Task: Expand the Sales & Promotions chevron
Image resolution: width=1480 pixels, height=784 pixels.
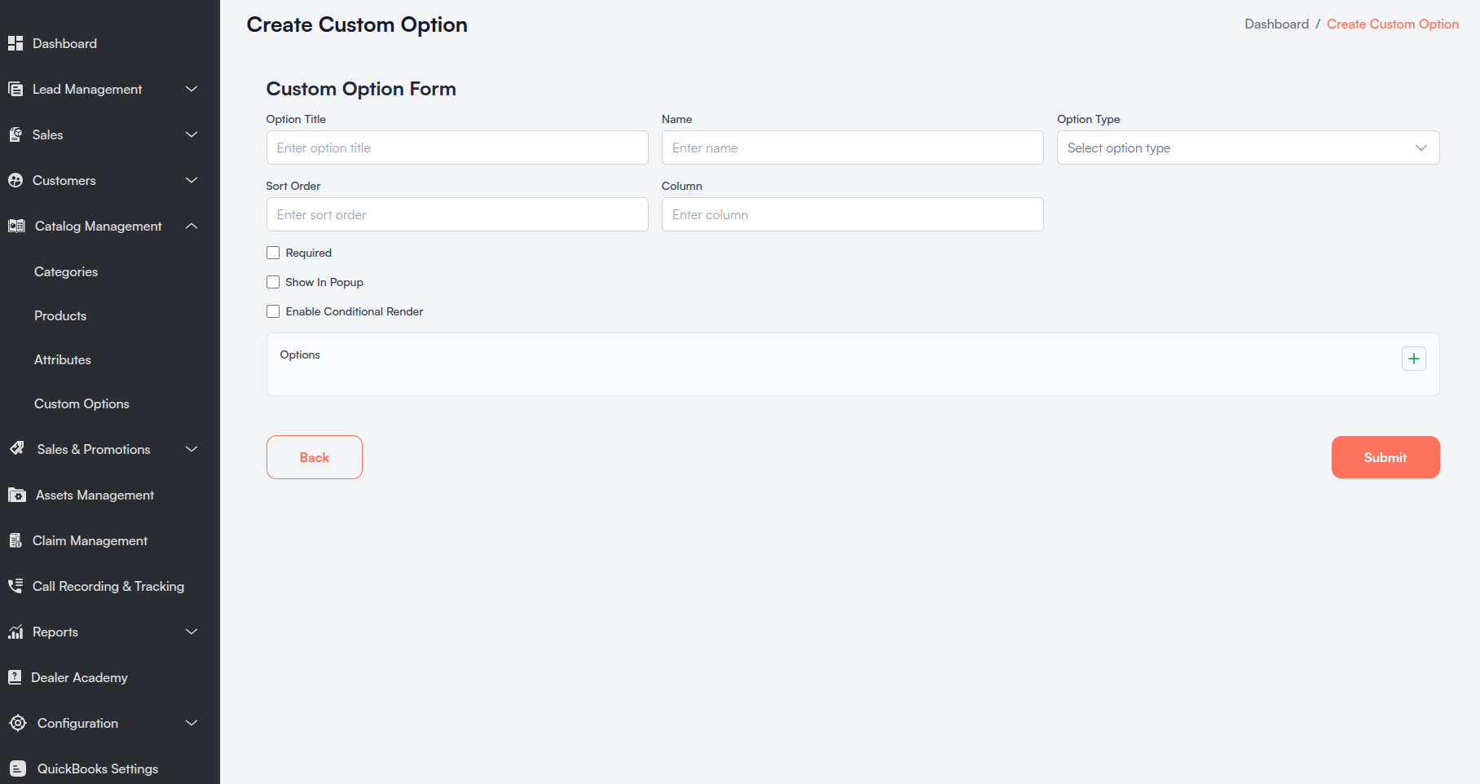Action: click(x=192, y=449)
